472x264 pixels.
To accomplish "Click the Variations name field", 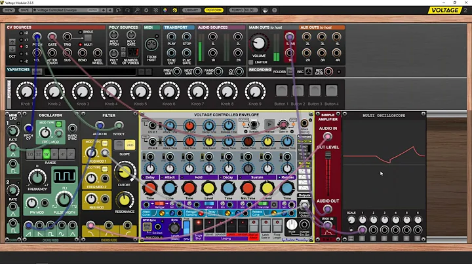I will tap(90, 72).
